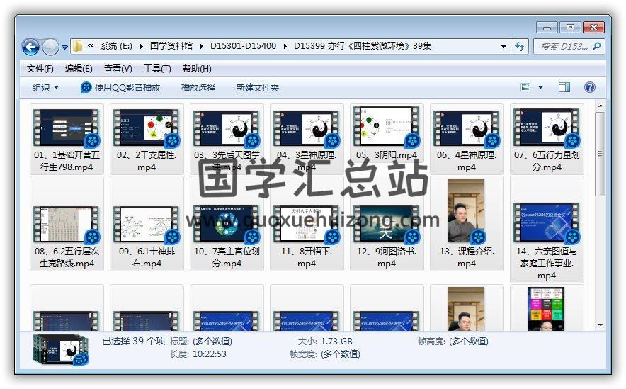Click 播放选择 in the toolbar
This screenshot has width=626, height=389.
[198, 87]
